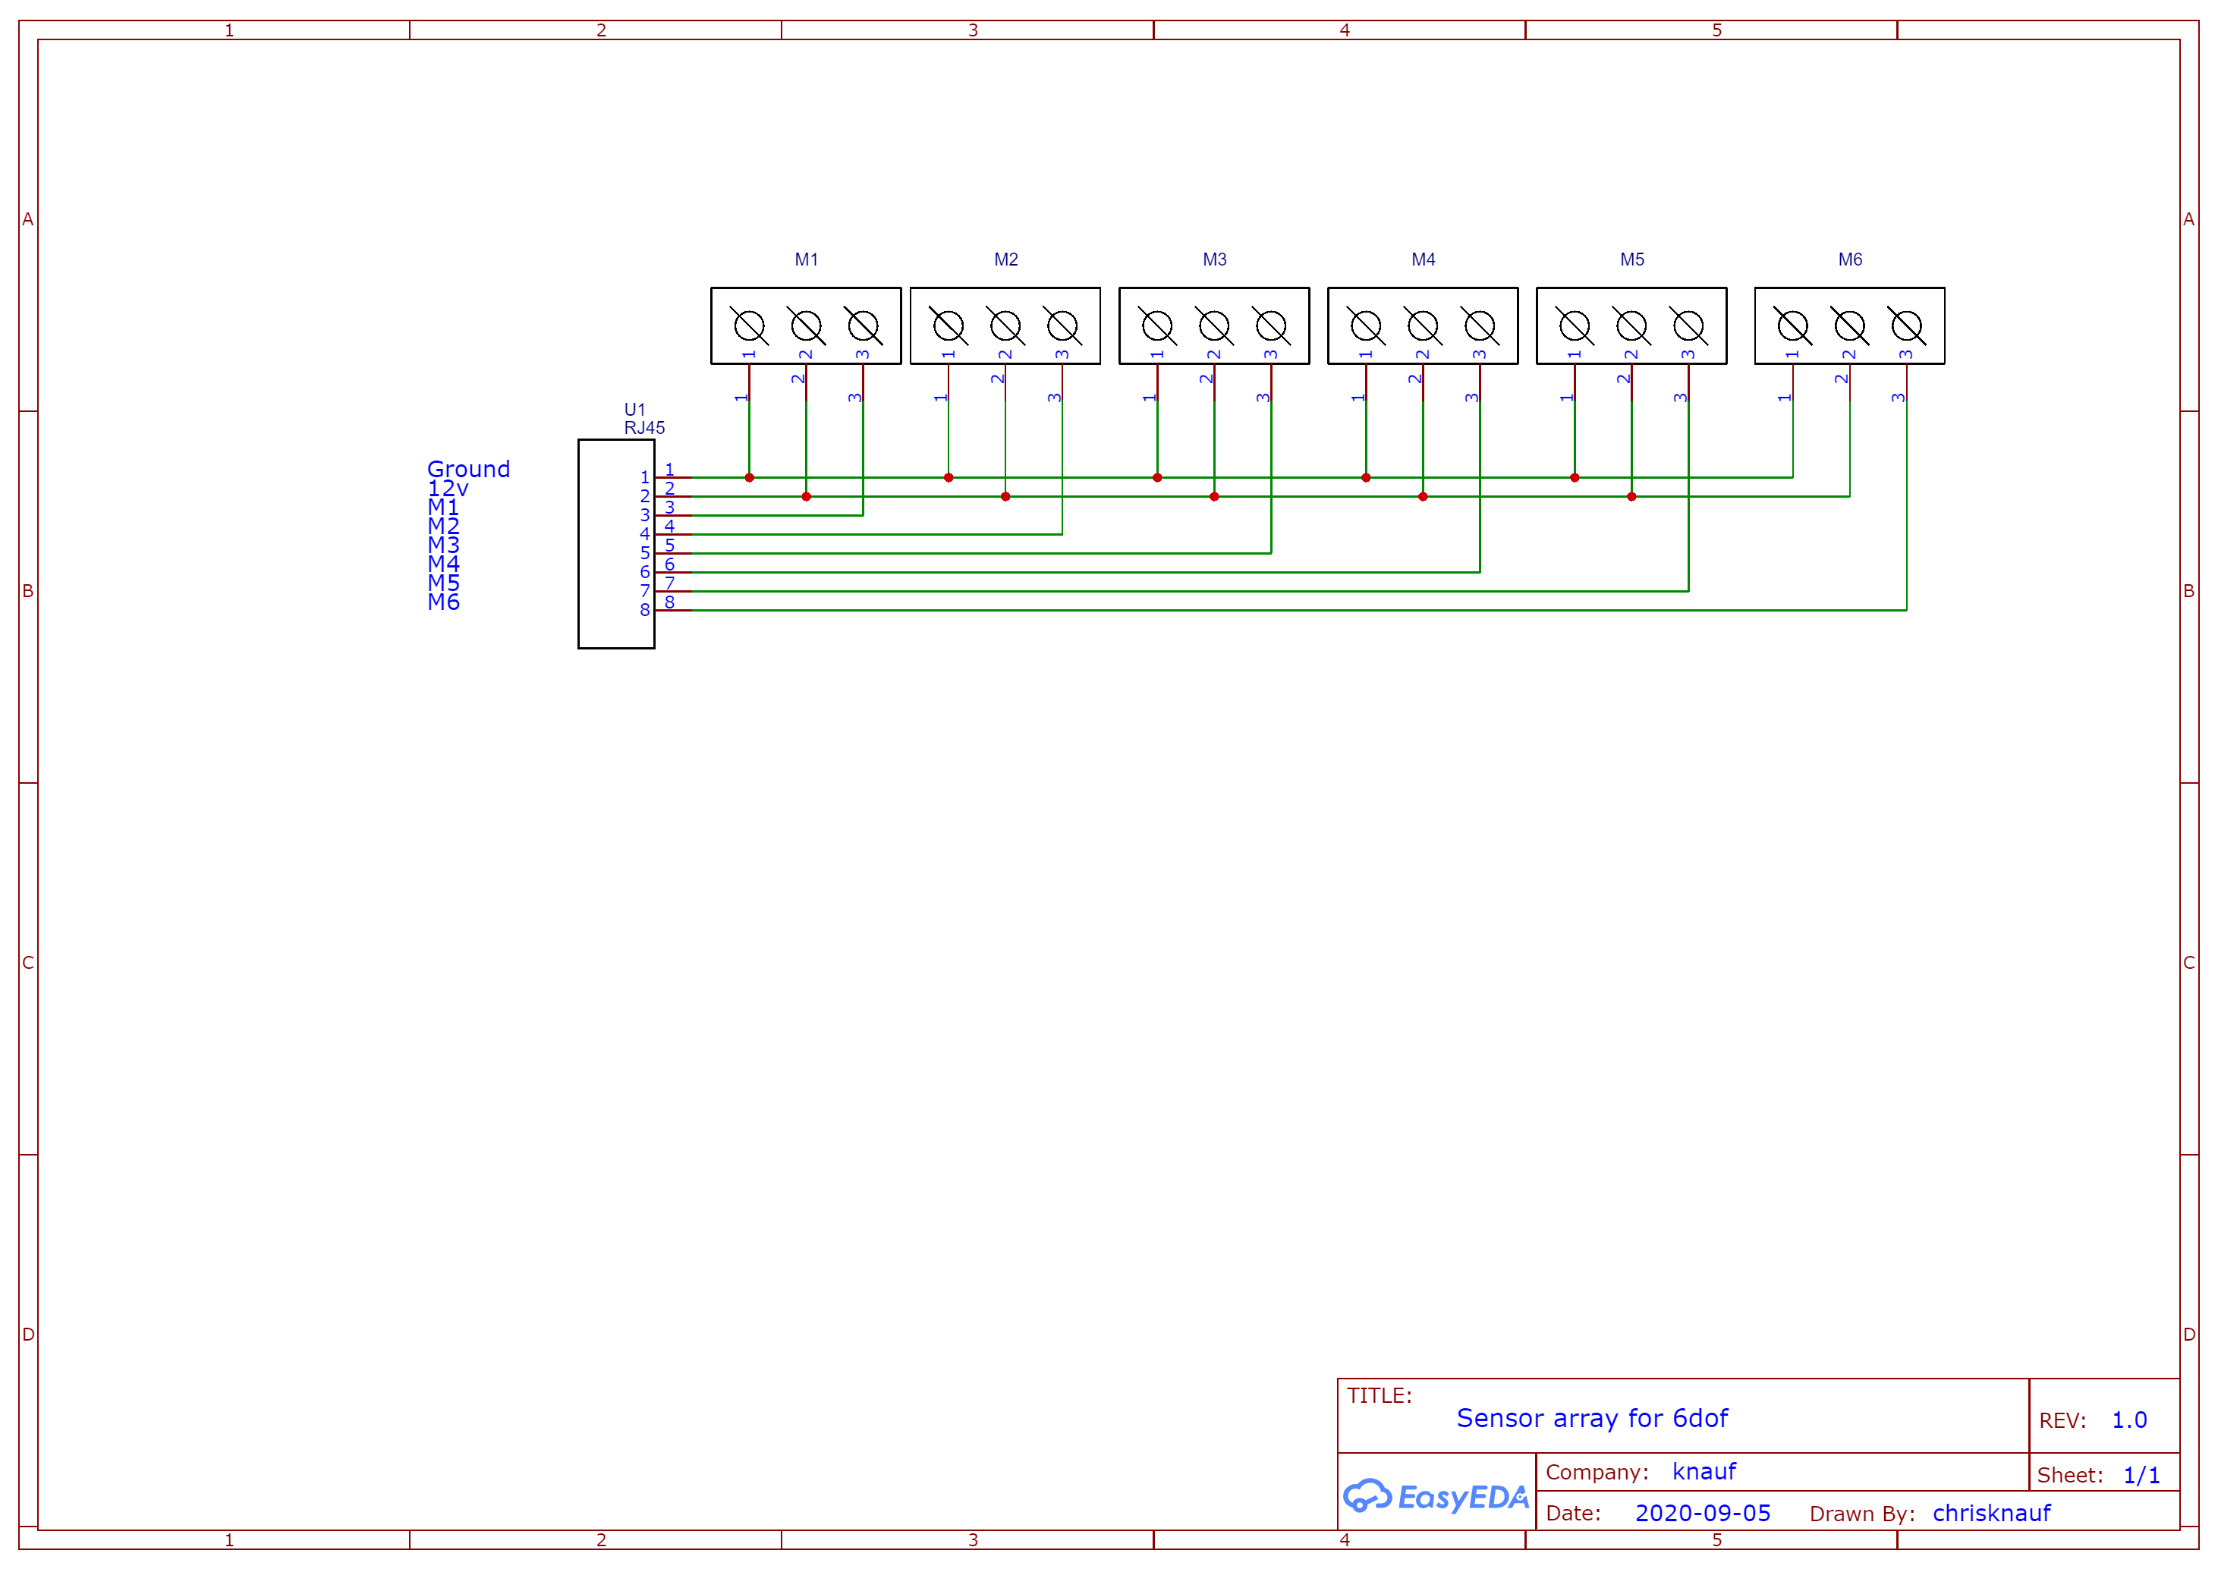Click the sheet number 1/1
Viewport: 2218px width, 1569px height.
[x=2141, y=1474]
